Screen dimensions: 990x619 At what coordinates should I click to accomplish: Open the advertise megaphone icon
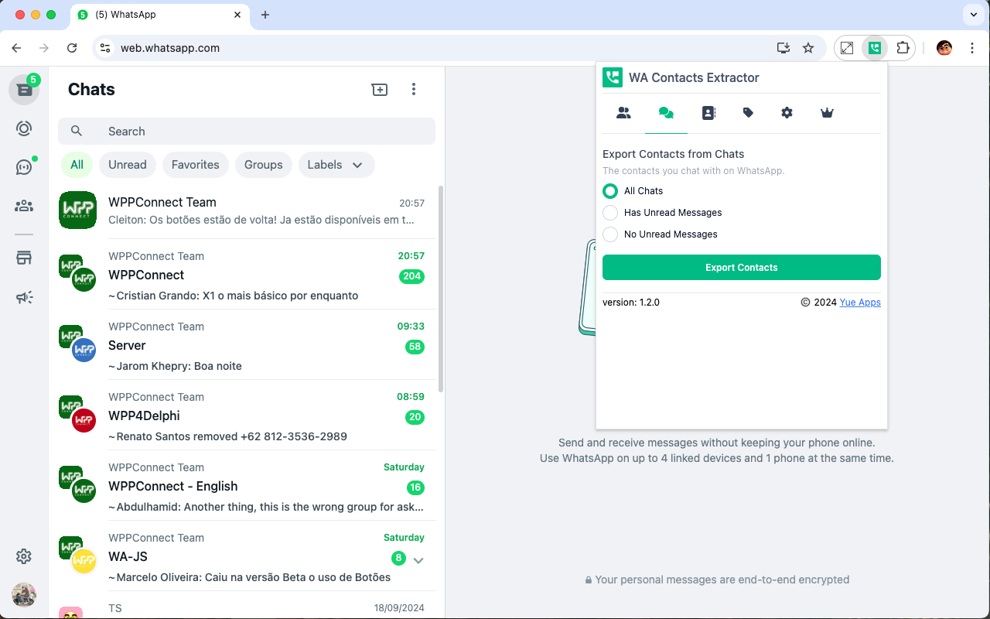[x=24, y=297]
